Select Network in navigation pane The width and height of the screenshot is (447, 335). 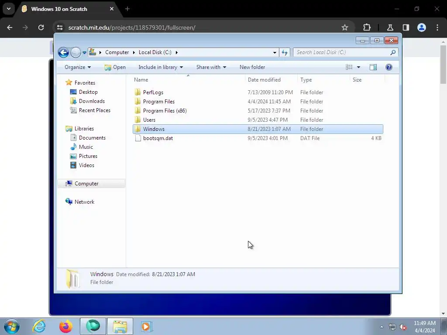pyautogui.click(x=84, y=202)
